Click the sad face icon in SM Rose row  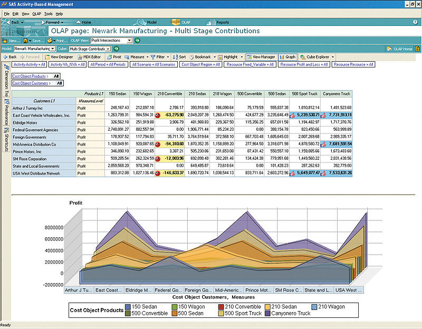pyautogui.click(x=158, y=159)
